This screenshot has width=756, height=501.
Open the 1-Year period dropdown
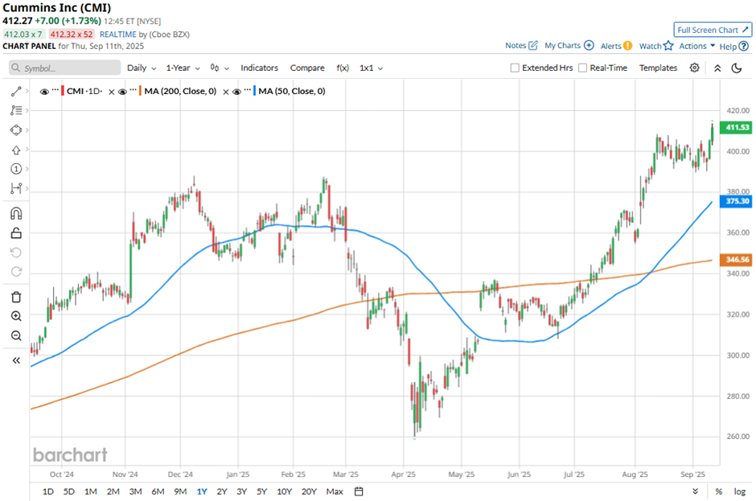[x=183, y=68]
